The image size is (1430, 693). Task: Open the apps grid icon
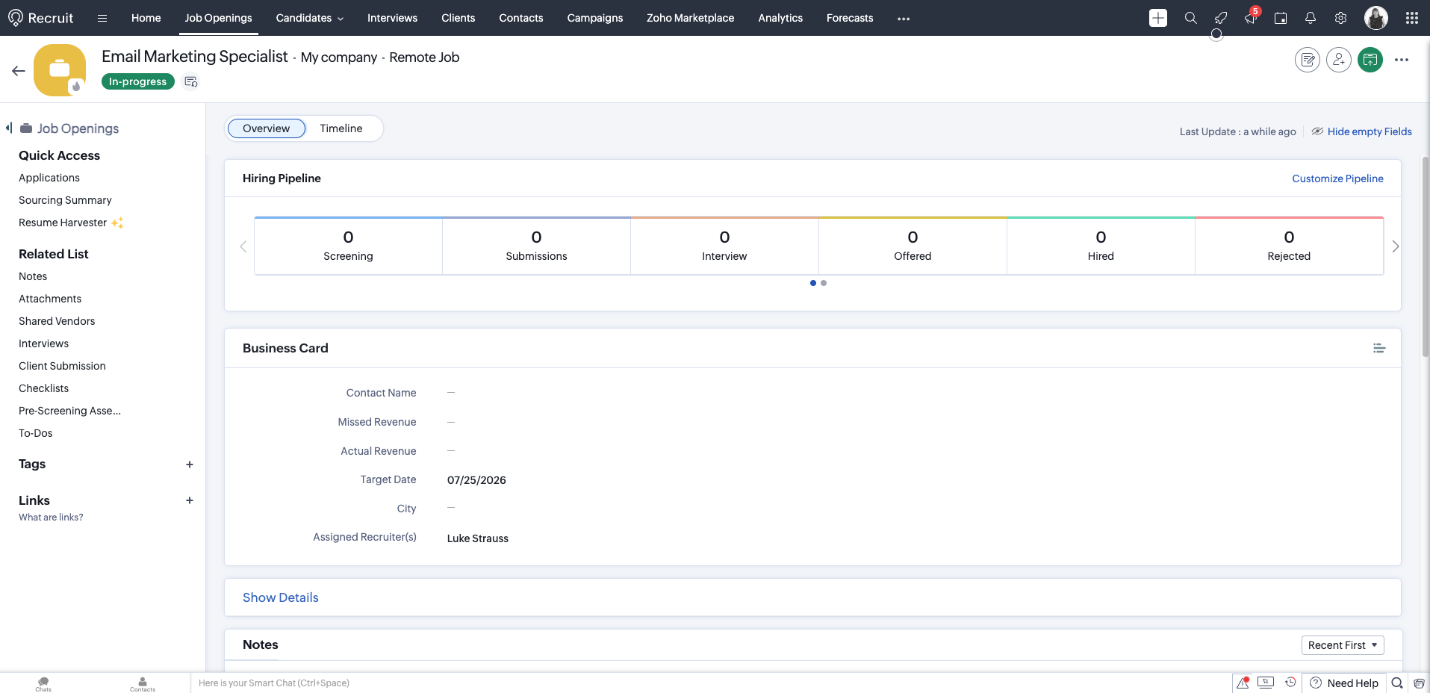[x=1412, y=18]
